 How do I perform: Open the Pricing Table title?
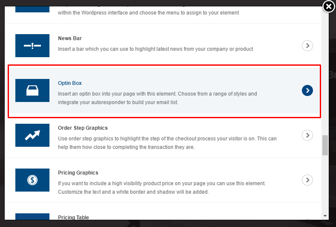tap(73, 218)
